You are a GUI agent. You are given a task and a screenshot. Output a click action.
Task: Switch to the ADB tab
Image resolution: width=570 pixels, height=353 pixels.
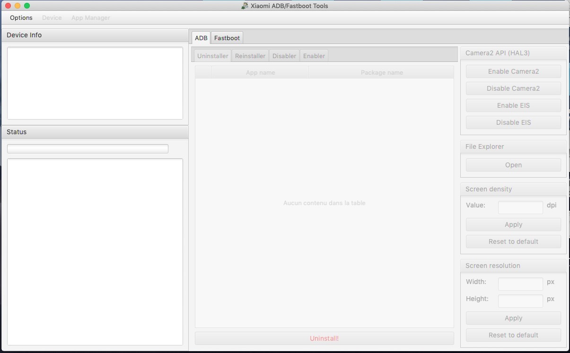click(x=201, y=38)
